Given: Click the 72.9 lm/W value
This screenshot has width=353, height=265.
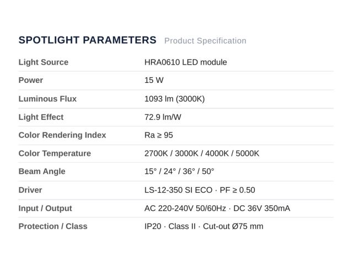Looking at the screenshot, I should click(163, 117).
